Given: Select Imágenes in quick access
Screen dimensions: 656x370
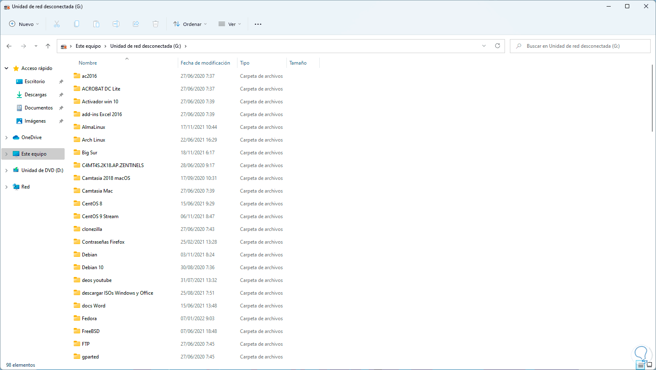Looking at the screenshot, I should coord(35,121).
